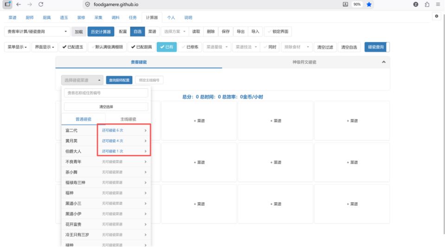The width and height of the screenshot is (445, 247).
Task: Click the shield icon in the address bar
Action: pyautogui.click(x=88, y=5)
